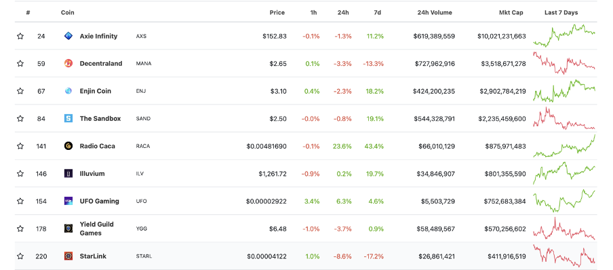Click the MANA ticker symbol
Image resolution: width=613 pixels, height=270 pixels.
coord(144,63)
